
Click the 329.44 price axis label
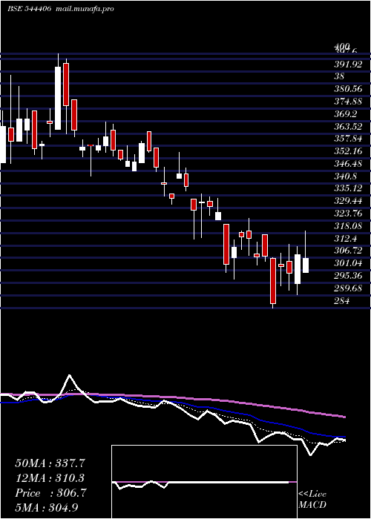coord(348,201)
